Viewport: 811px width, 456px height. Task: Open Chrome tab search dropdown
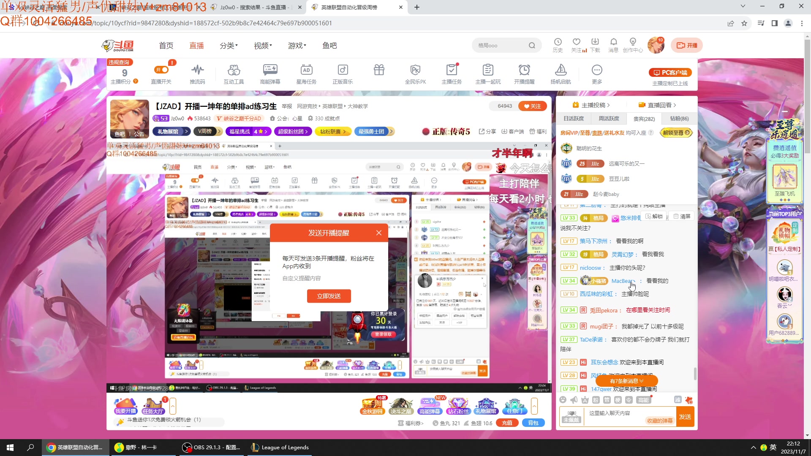point(743,6)
